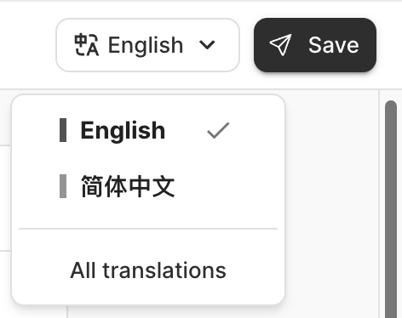Click the vertical scrollbar on the right

pos(391,209)
